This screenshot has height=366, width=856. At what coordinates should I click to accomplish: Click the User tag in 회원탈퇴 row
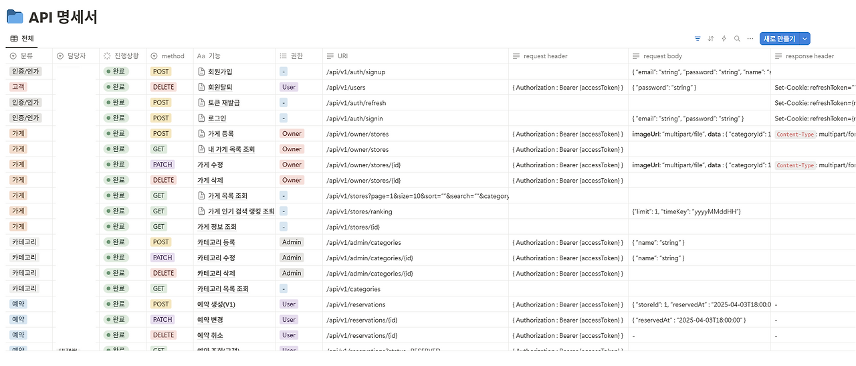[289, 87]
